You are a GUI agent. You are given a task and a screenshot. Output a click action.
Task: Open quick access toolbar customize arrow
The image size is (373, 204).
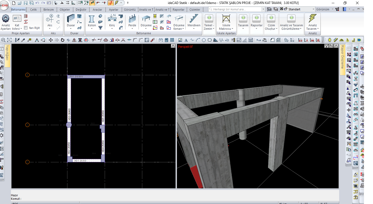[128, 3]
